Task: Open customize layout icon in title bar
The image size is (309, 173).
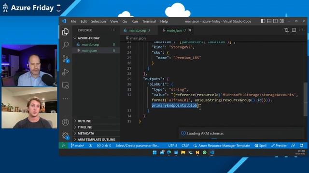Action: [282, 21]
